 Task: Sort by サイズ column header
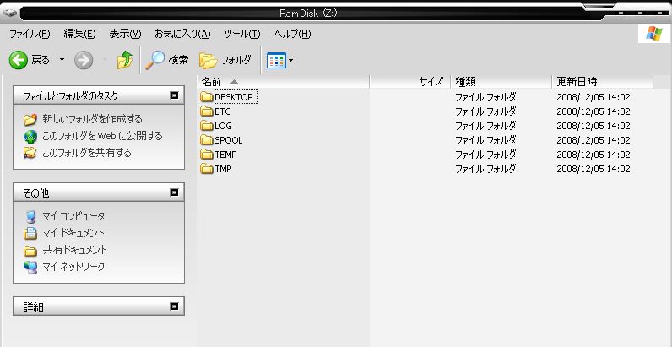pos(410,81)
